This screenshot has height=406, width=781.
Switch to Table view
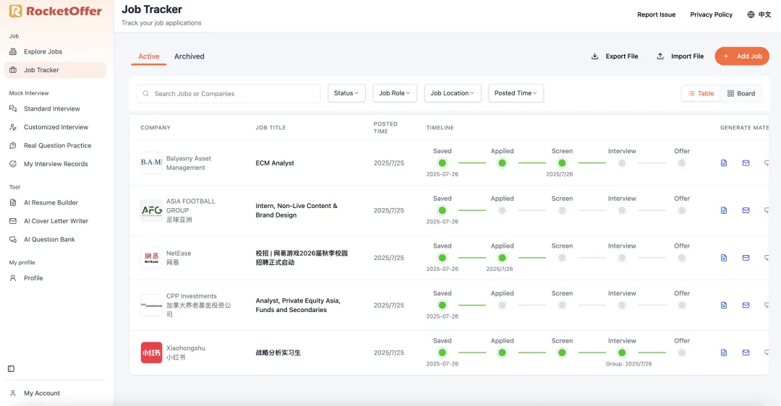coord(701,93)
